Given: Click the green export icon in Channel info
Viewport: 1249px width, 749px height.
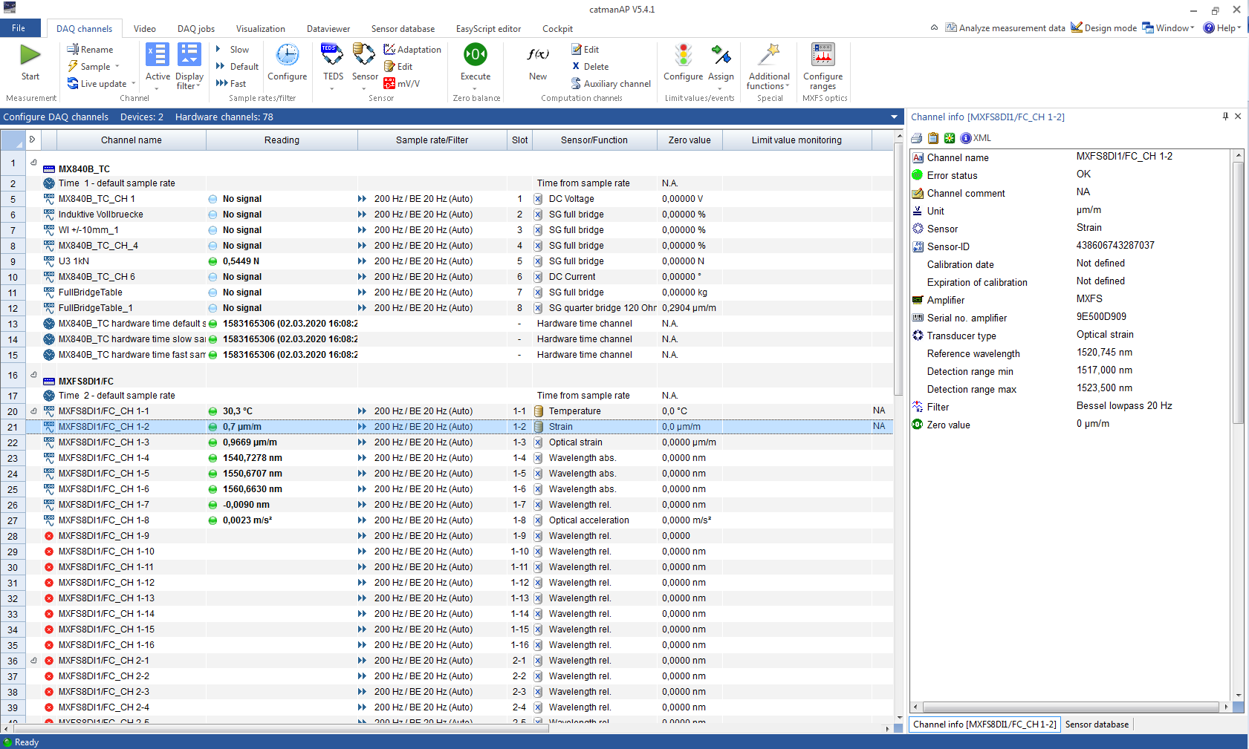Looking at the screenshot, I should 950,138.
